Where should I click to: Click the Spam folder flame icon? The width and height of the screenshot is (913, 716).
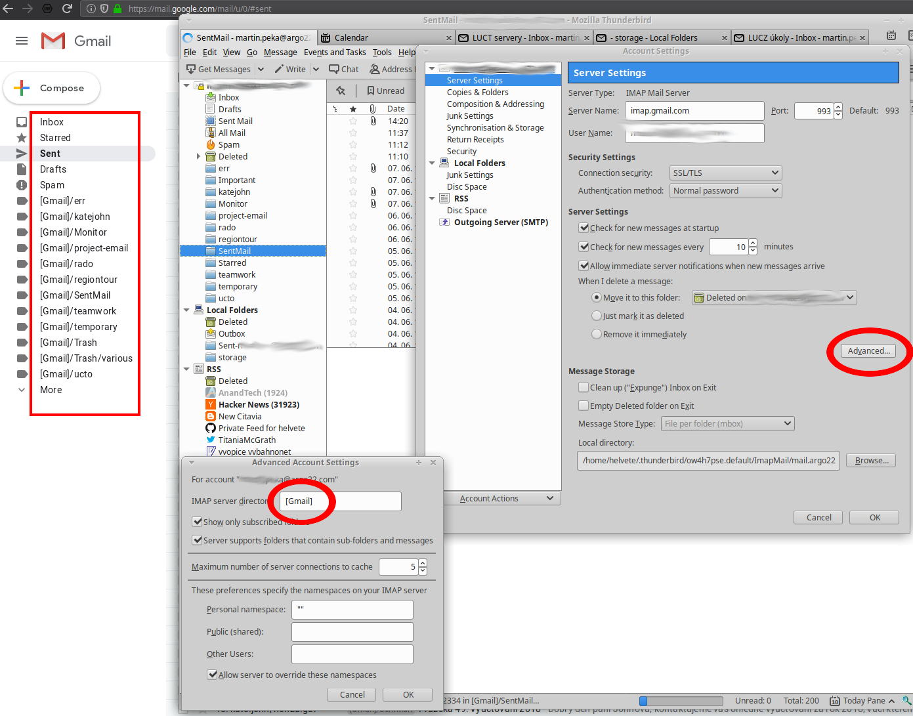pos(211,144)
